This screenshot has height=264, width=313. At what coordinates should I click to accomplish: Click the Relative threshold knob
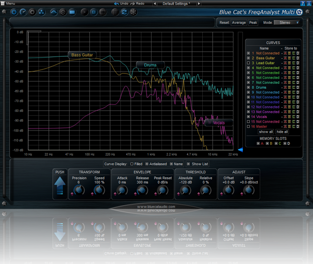pyautogui.click(x=206, y=190)
